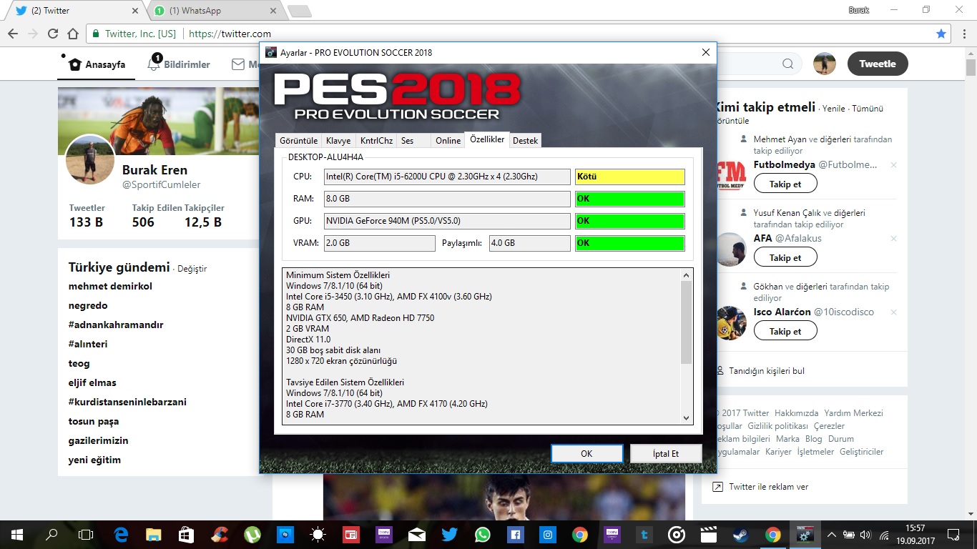The image size is (977, 549).
Task: Launch Microsoft Edge from taskbar
Action: coord(121,534)
